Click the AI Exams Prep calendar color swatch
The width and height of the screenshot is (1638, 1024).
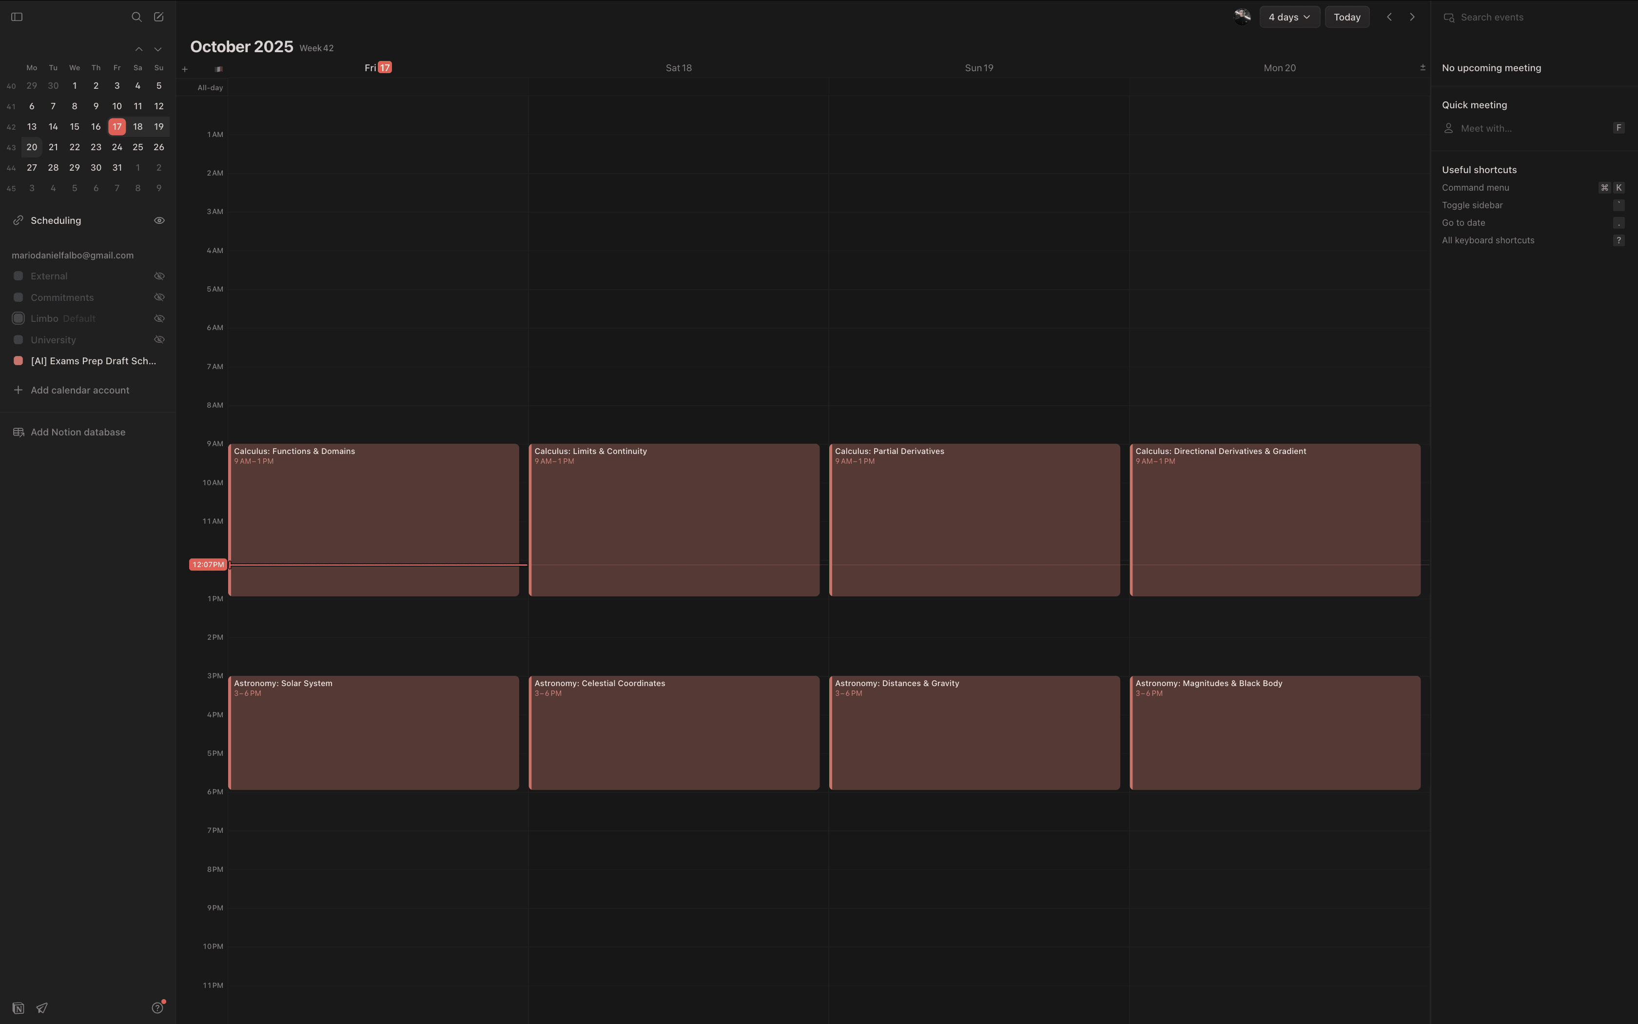[18, 361]
